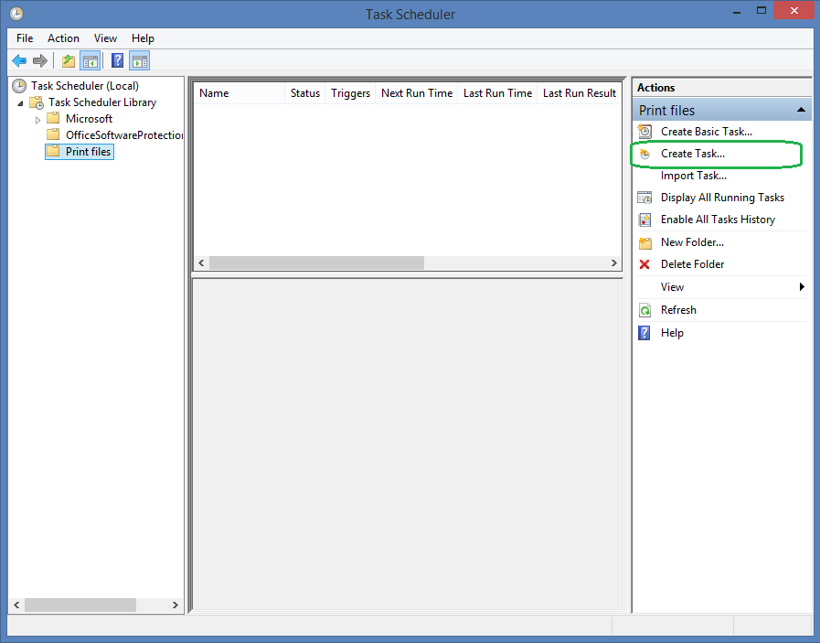This screenshot has width=820, height=643.
Task: Sort by the Name column header
Action: click(x=240, y=93)
